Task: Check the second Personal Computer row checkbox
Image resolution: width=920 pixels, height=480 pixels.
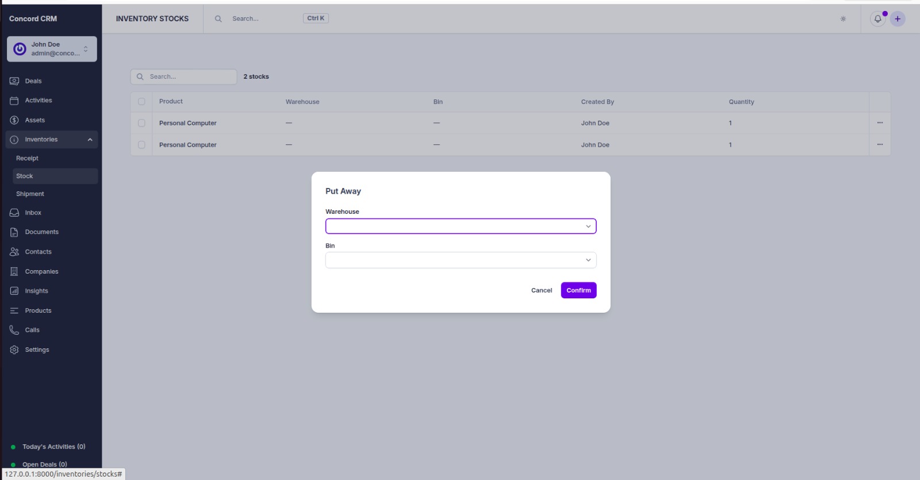Action: pos(141,145)
